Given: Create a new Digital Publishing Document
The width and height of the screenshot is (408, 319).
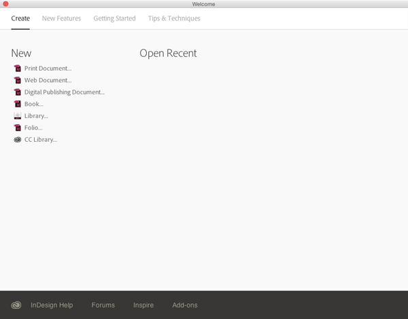Looking at the screenshot, I should tap(65, 92).
